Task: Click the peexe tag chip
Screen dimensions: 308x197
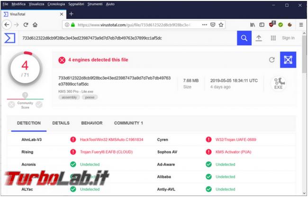Action: click(x=90, y=97)
